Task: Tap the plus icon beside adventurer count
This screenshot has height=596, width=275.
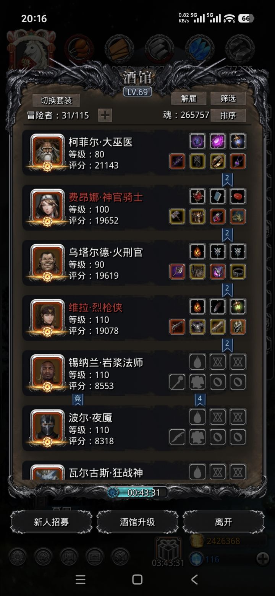Action: tap(105, 115)
